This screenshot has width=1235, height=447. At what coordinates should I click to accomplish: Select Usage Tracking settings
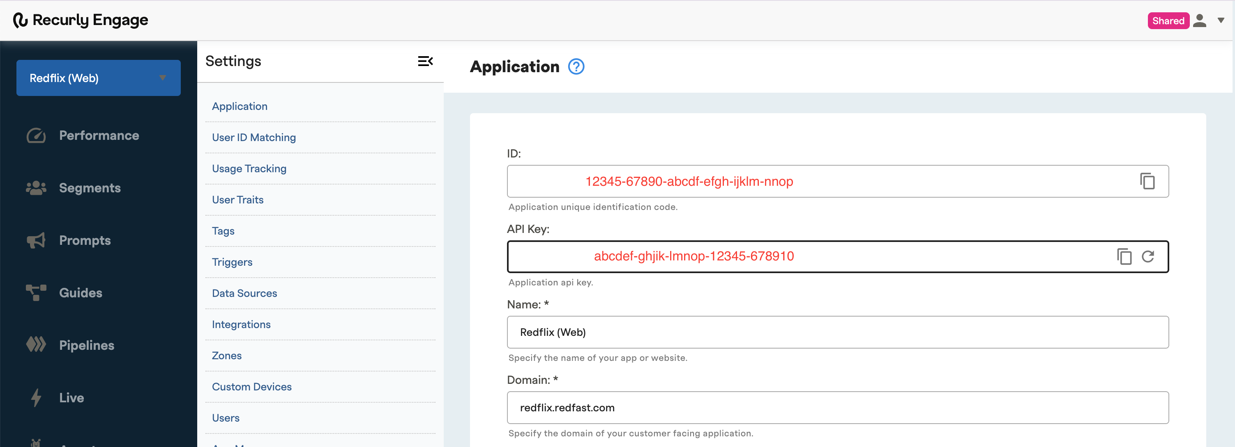[x=249, y=169]
